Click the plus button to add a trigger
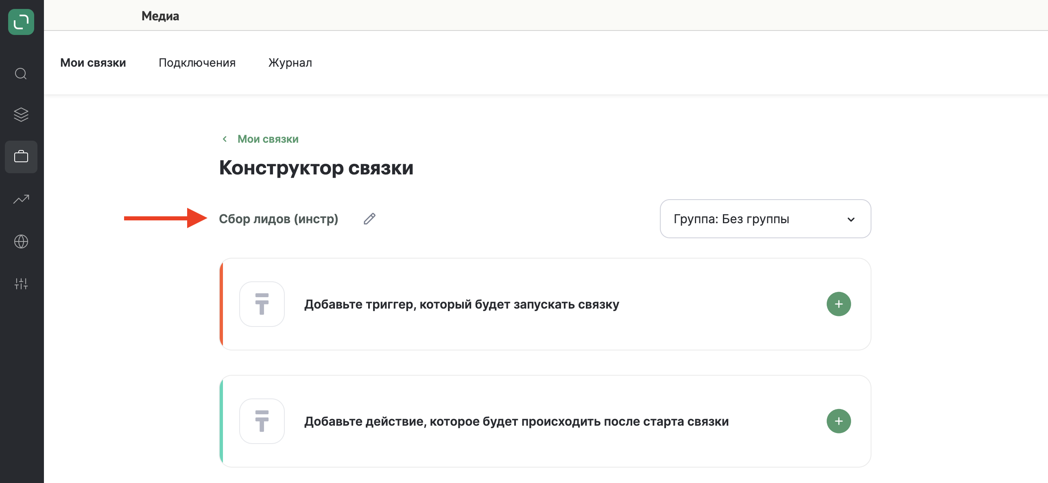This screenshot has width=1048, height=483. (838, 304)
